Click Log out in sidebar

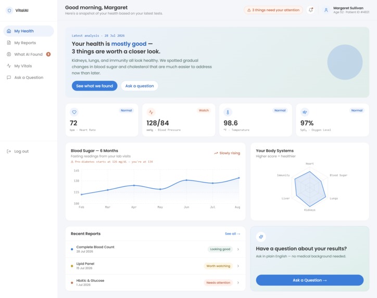click(x=29, y=151)
